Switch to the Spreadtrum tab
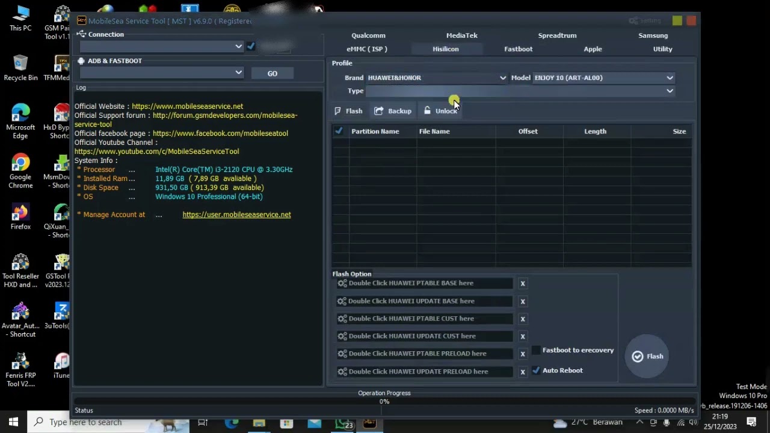This screenshot has height=433, width=770. click(x=557, y=35)
